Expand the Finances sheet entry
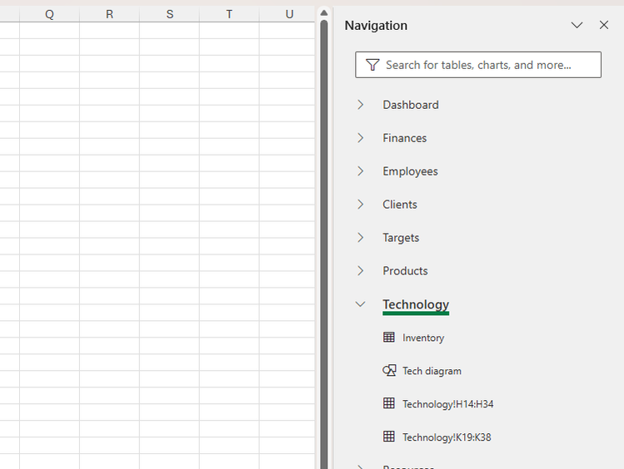This screenshot has width=624, height=469. pos(361,138)
